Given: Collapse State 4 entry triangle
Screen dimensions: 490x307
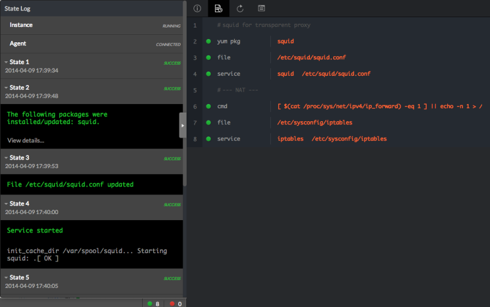Looking at the screenshot, I should click(x=6, y=204).
